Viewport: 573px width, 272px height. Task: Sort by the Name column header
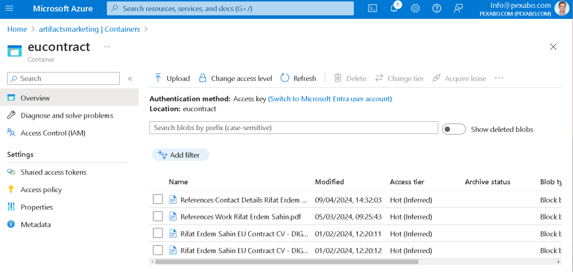[178, 182]
